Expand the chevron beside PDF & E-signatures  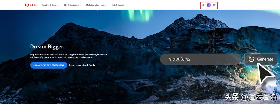click(80, 5)
